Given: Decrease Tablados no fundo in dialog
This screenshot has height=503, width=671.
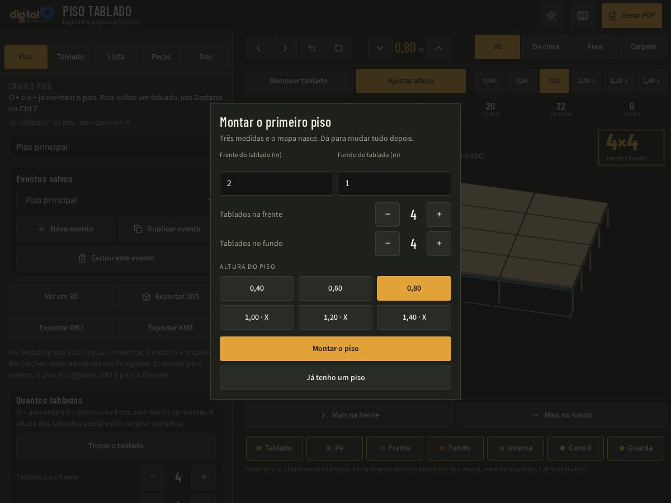Looking at the screenshot, I should coord(388,244).
